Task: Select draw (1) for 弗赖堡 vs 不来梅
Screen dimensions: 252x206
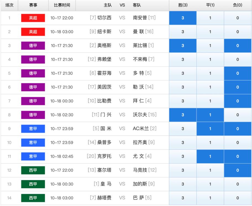Action: coord(210,60)
